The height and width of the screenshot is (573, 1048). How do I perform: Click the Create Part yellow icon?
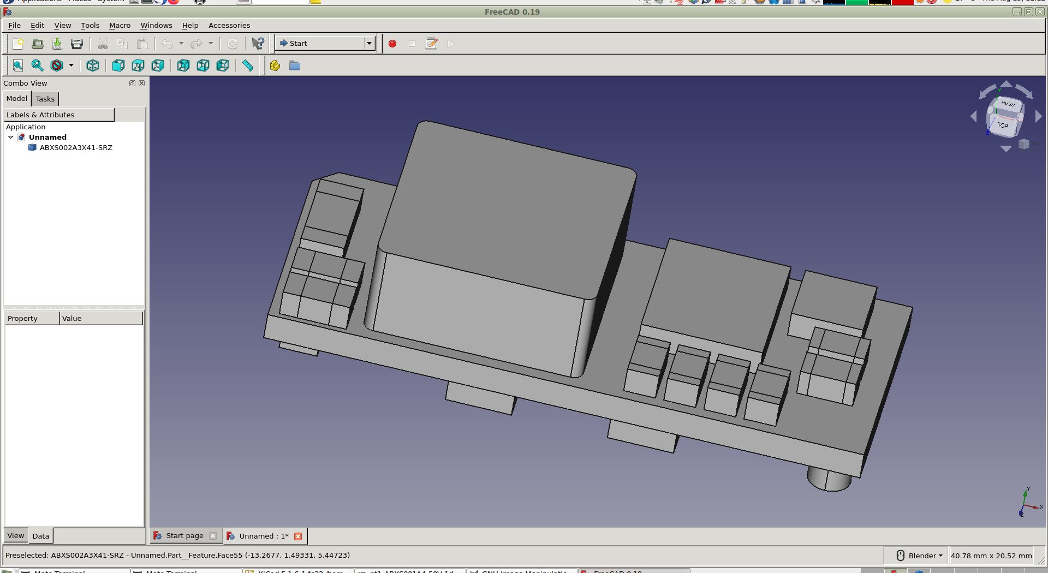pos(275,65)
